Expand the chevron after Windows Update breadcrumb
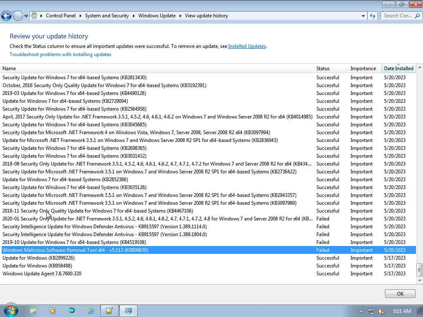The width and height of the screenshot is (423, 317). pyautogui.click(x=180, y=16)
